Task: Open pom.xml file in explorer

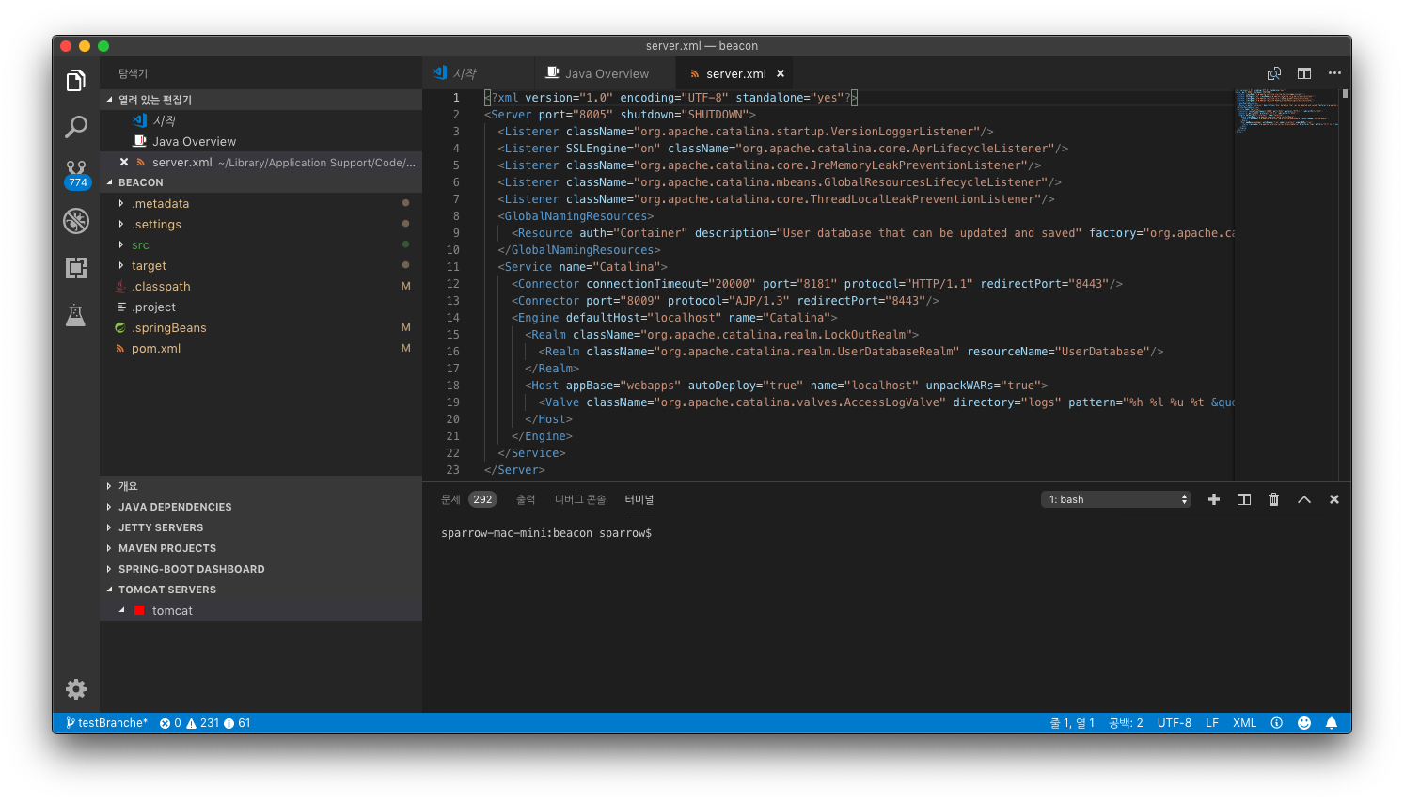Action: point(261,348)
